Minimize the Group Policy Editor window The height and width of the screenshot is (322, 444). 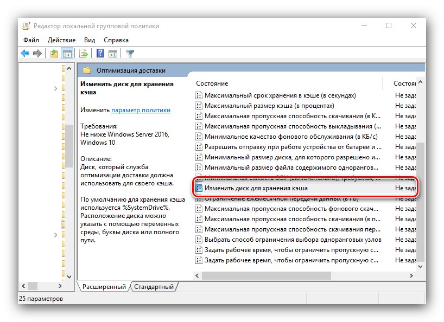click(364, 25)
